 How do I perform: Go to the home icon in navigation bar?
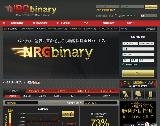(x=4, y=23)
